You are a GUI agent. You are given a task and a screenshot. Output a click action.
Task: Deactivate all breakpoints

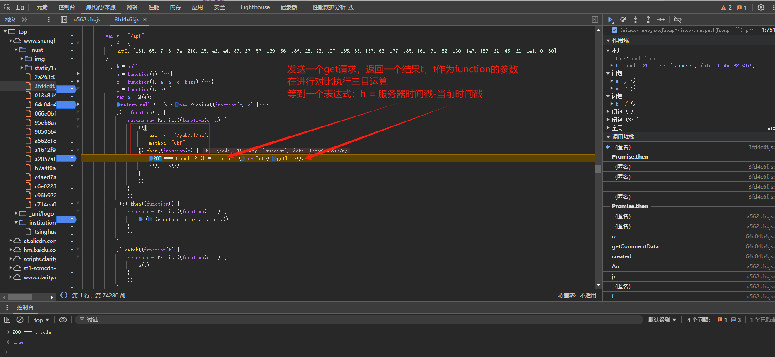point(678,20)
